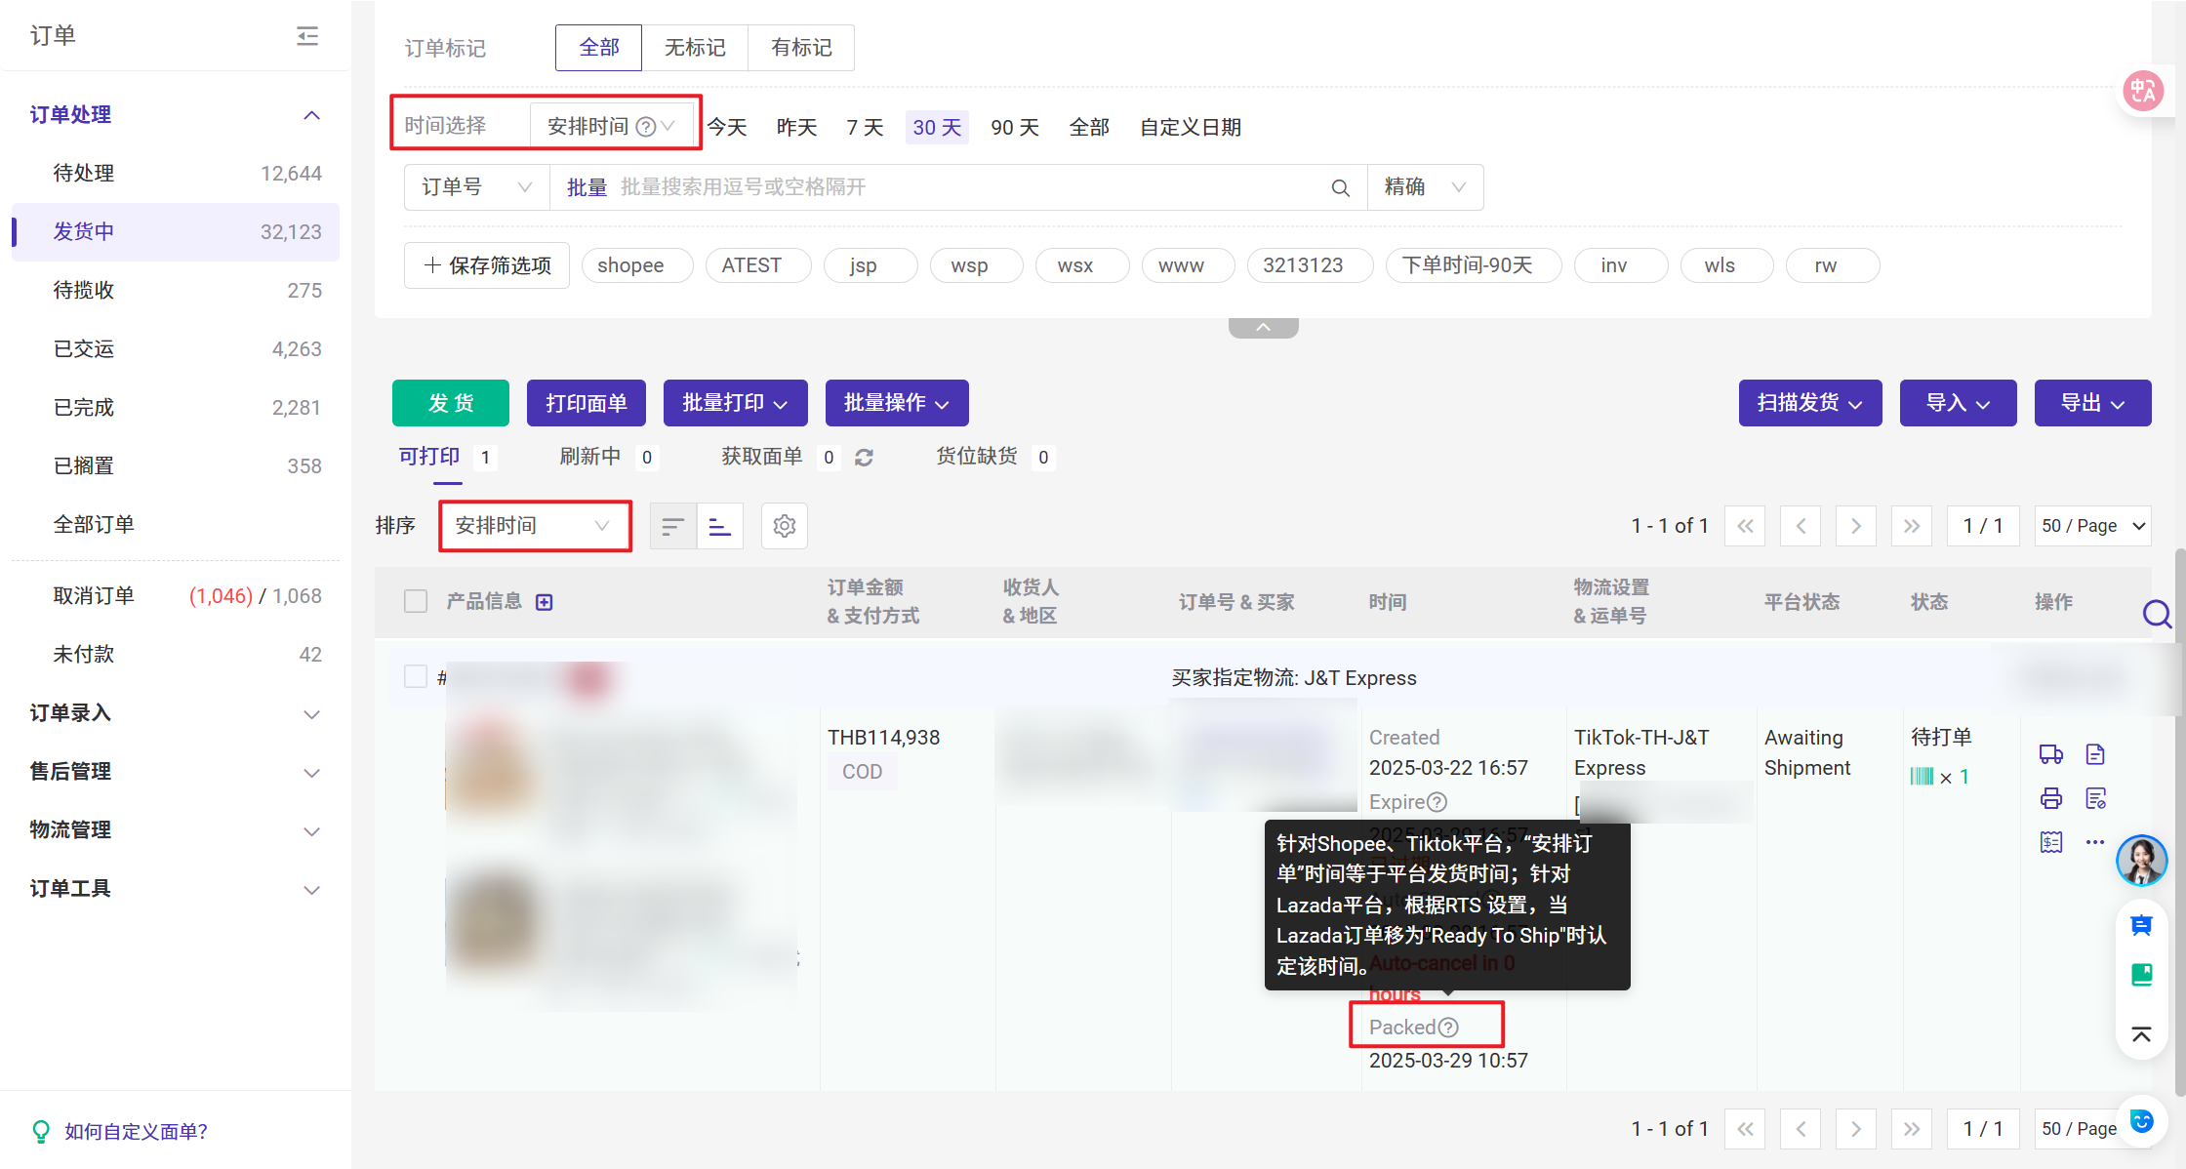
Task: Click 保存筛选项 button
Action: [487, 265]
